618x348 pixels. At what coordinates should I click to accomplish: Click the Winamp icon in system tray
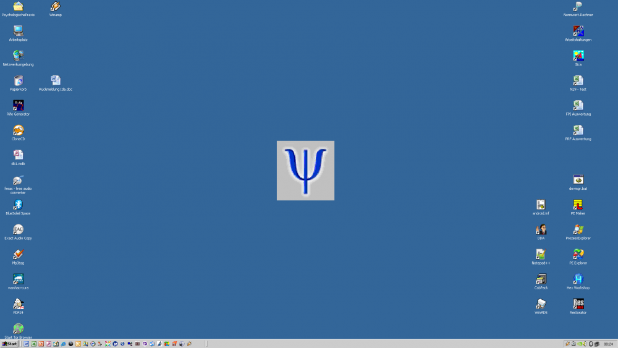pyautogui.click(x=567, y=344)
